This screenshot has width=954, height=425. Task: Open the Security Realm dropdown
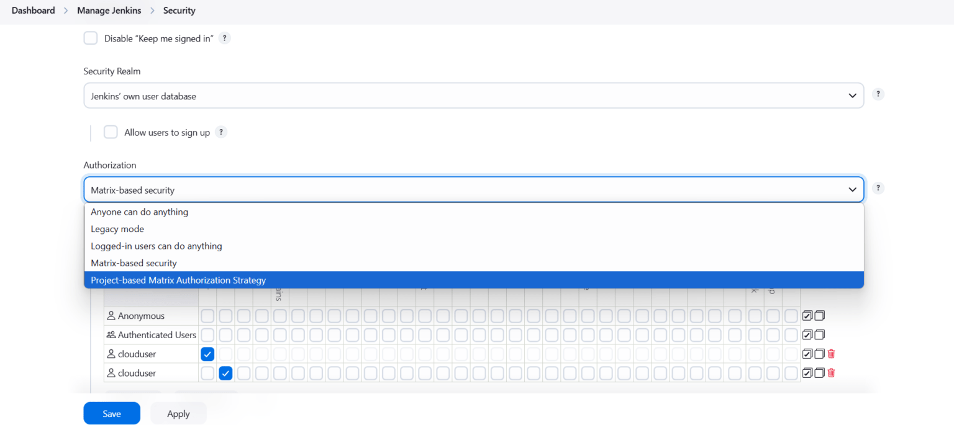coord(852,96)
